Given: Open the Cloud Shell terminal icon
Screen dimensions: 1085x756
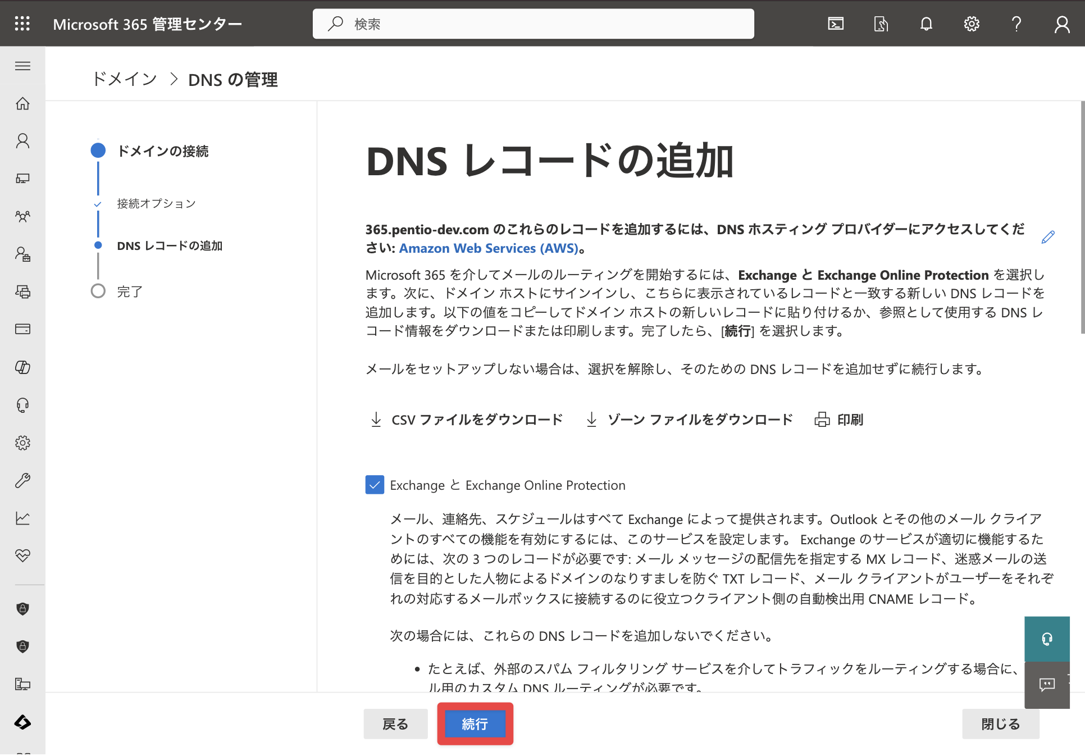Looking at the screenshot, I should 836,24.
